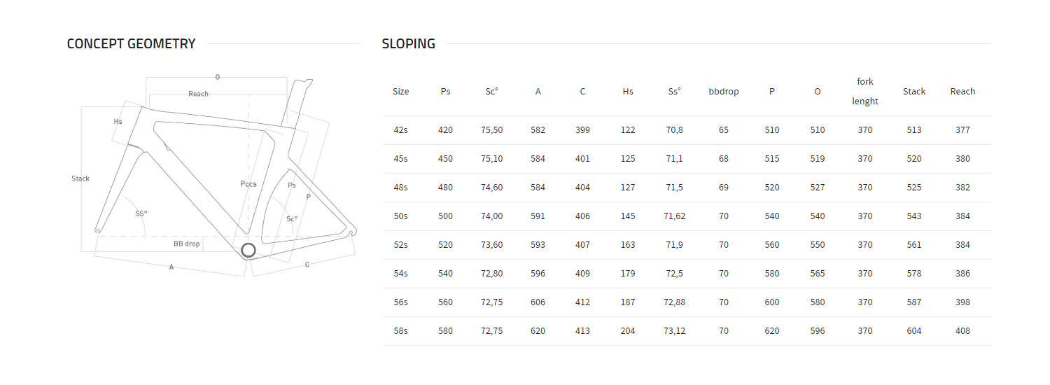Select the Size column header
The width and height of the screenshot is (1050, 385).
[x=400, y=92]
